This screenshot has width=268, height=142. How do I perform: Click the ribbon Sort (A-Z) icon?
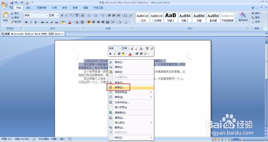(x=125, y=16)
